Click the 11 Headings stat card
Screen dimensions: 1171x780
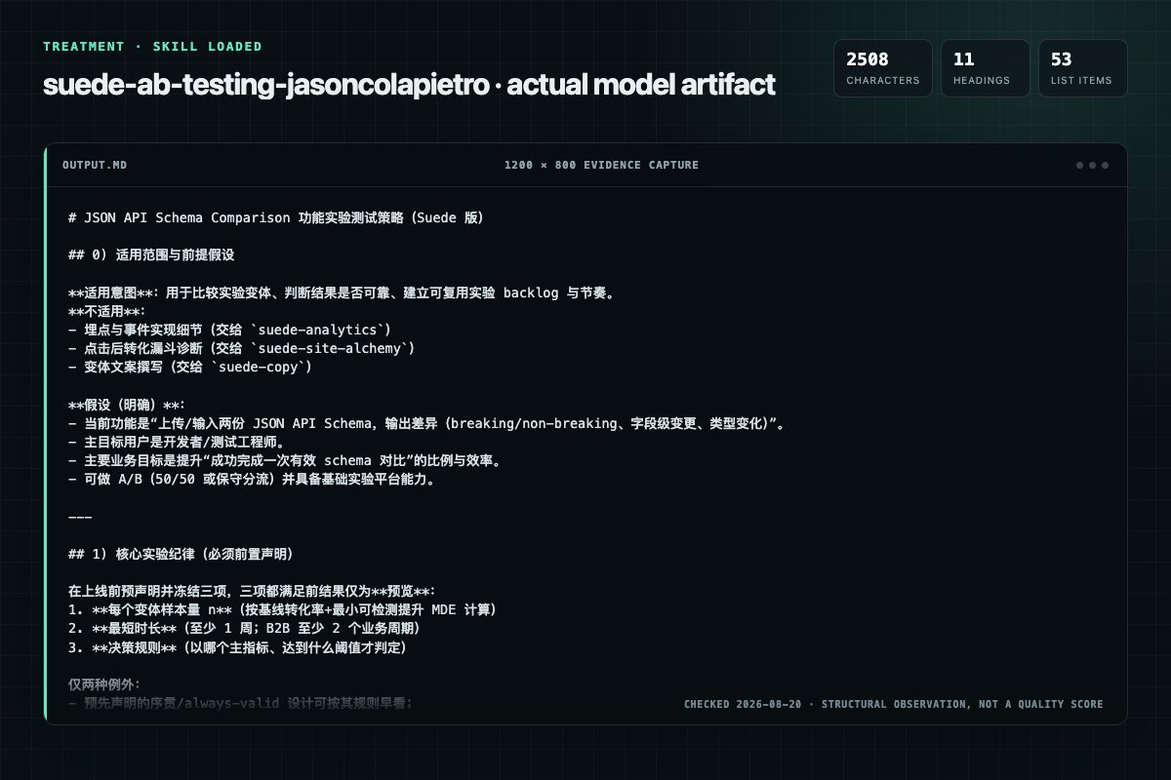click(985, 68)
